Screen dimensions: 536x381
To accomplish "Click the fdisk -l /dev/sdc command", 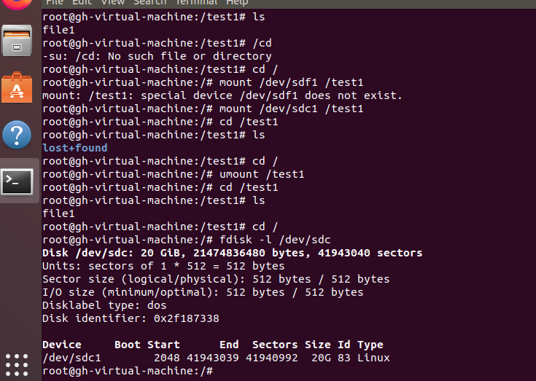I will click(x=275, y=240).
